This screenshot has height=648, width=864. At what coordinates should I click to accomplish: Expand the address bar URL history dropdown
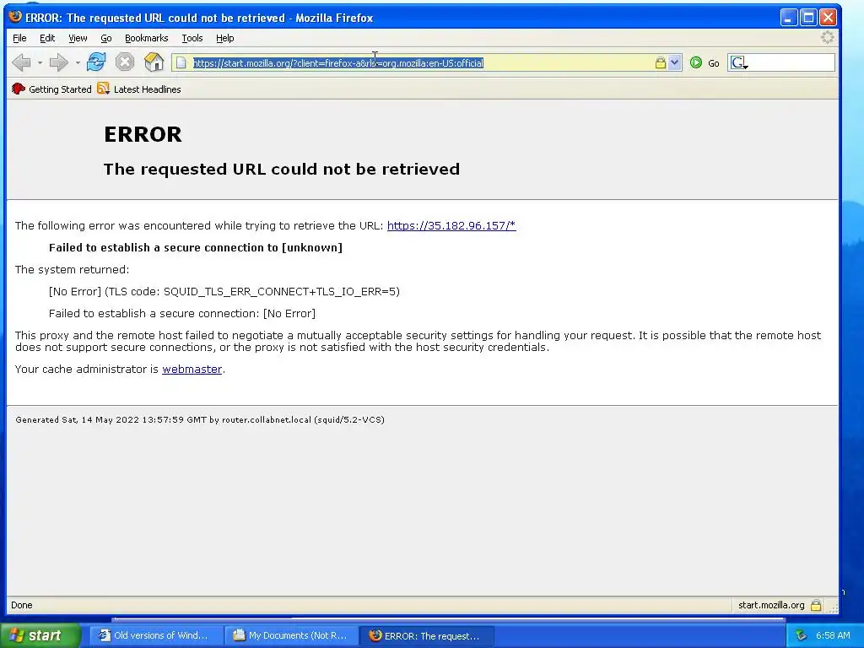674,62
